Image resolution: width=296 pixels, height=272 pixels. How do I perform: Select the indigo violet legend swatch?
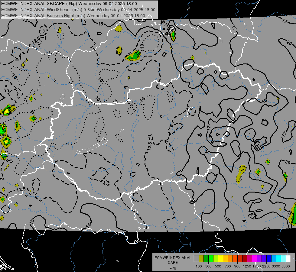[264, 258]
